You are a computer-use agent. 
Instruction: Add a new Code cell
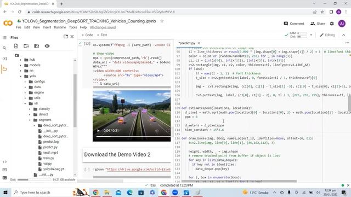point(87,35)
